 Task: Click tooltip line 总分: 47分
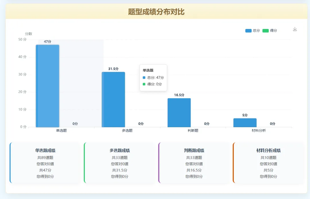pyautogui.click(x=153, y=78)
